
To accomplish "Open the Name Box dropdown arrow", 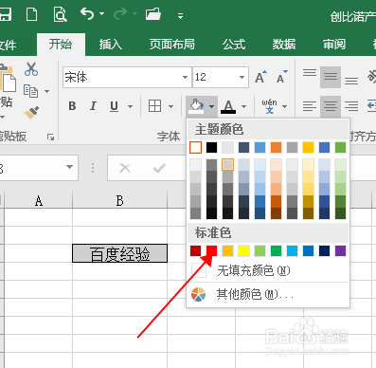I will tap(70, 167).
